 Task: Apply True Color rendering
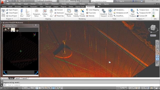click(x=91, y=13)
